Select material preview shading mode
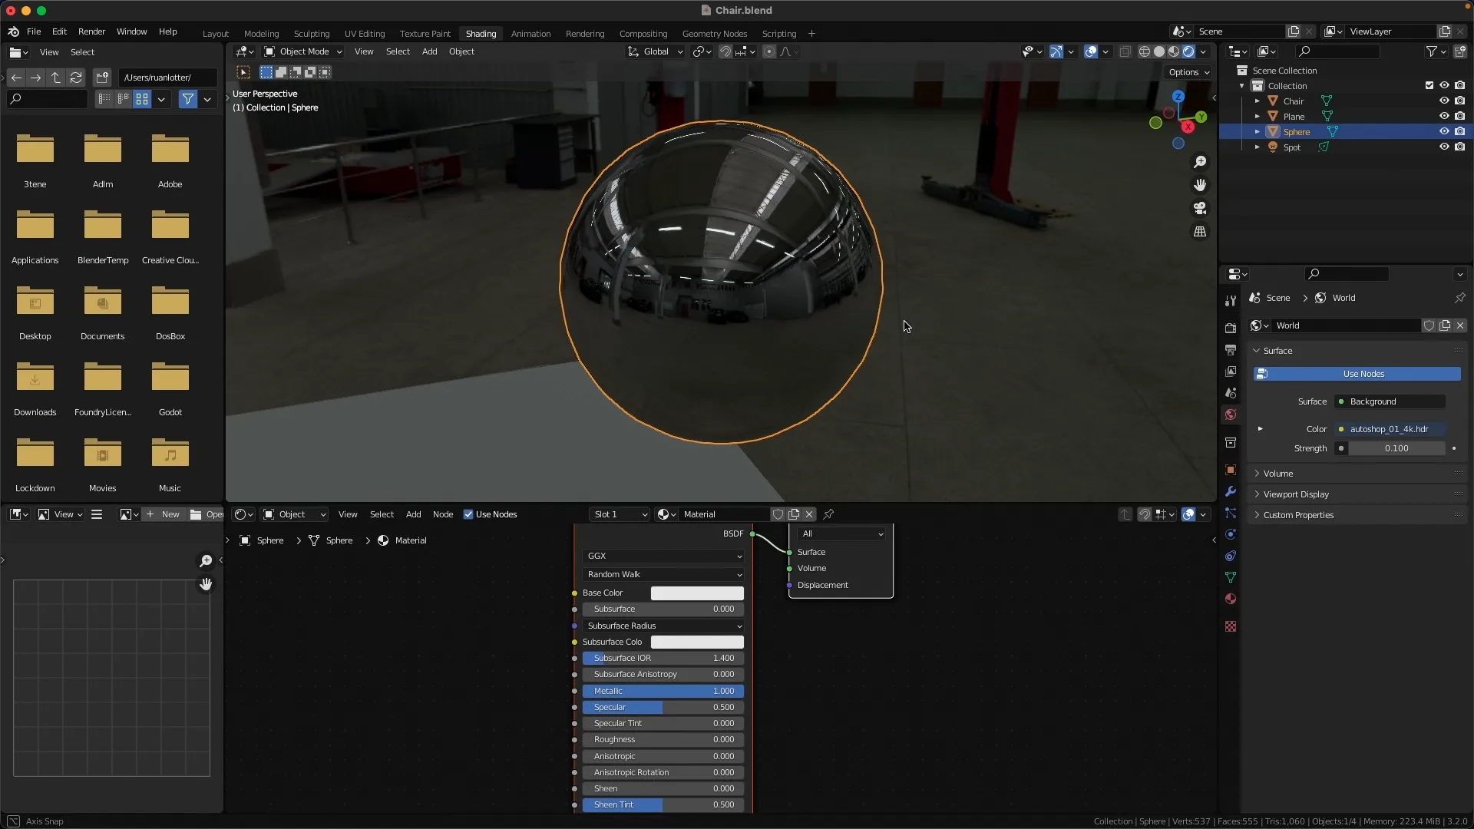This screenshot has width=1474, height=829. tap(1174, 51)
